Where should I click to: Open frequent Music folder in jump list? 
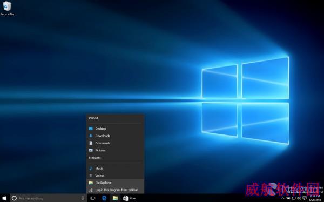(x=115, y=169)
